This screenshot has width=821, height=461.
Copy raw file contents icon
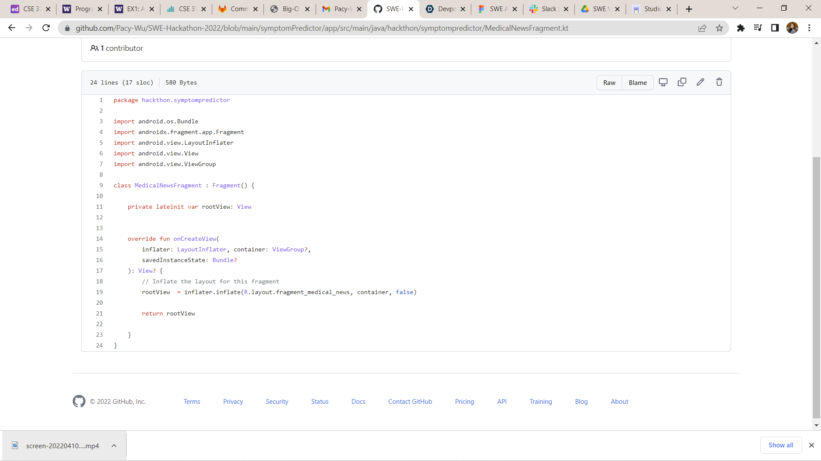point(682,82)
